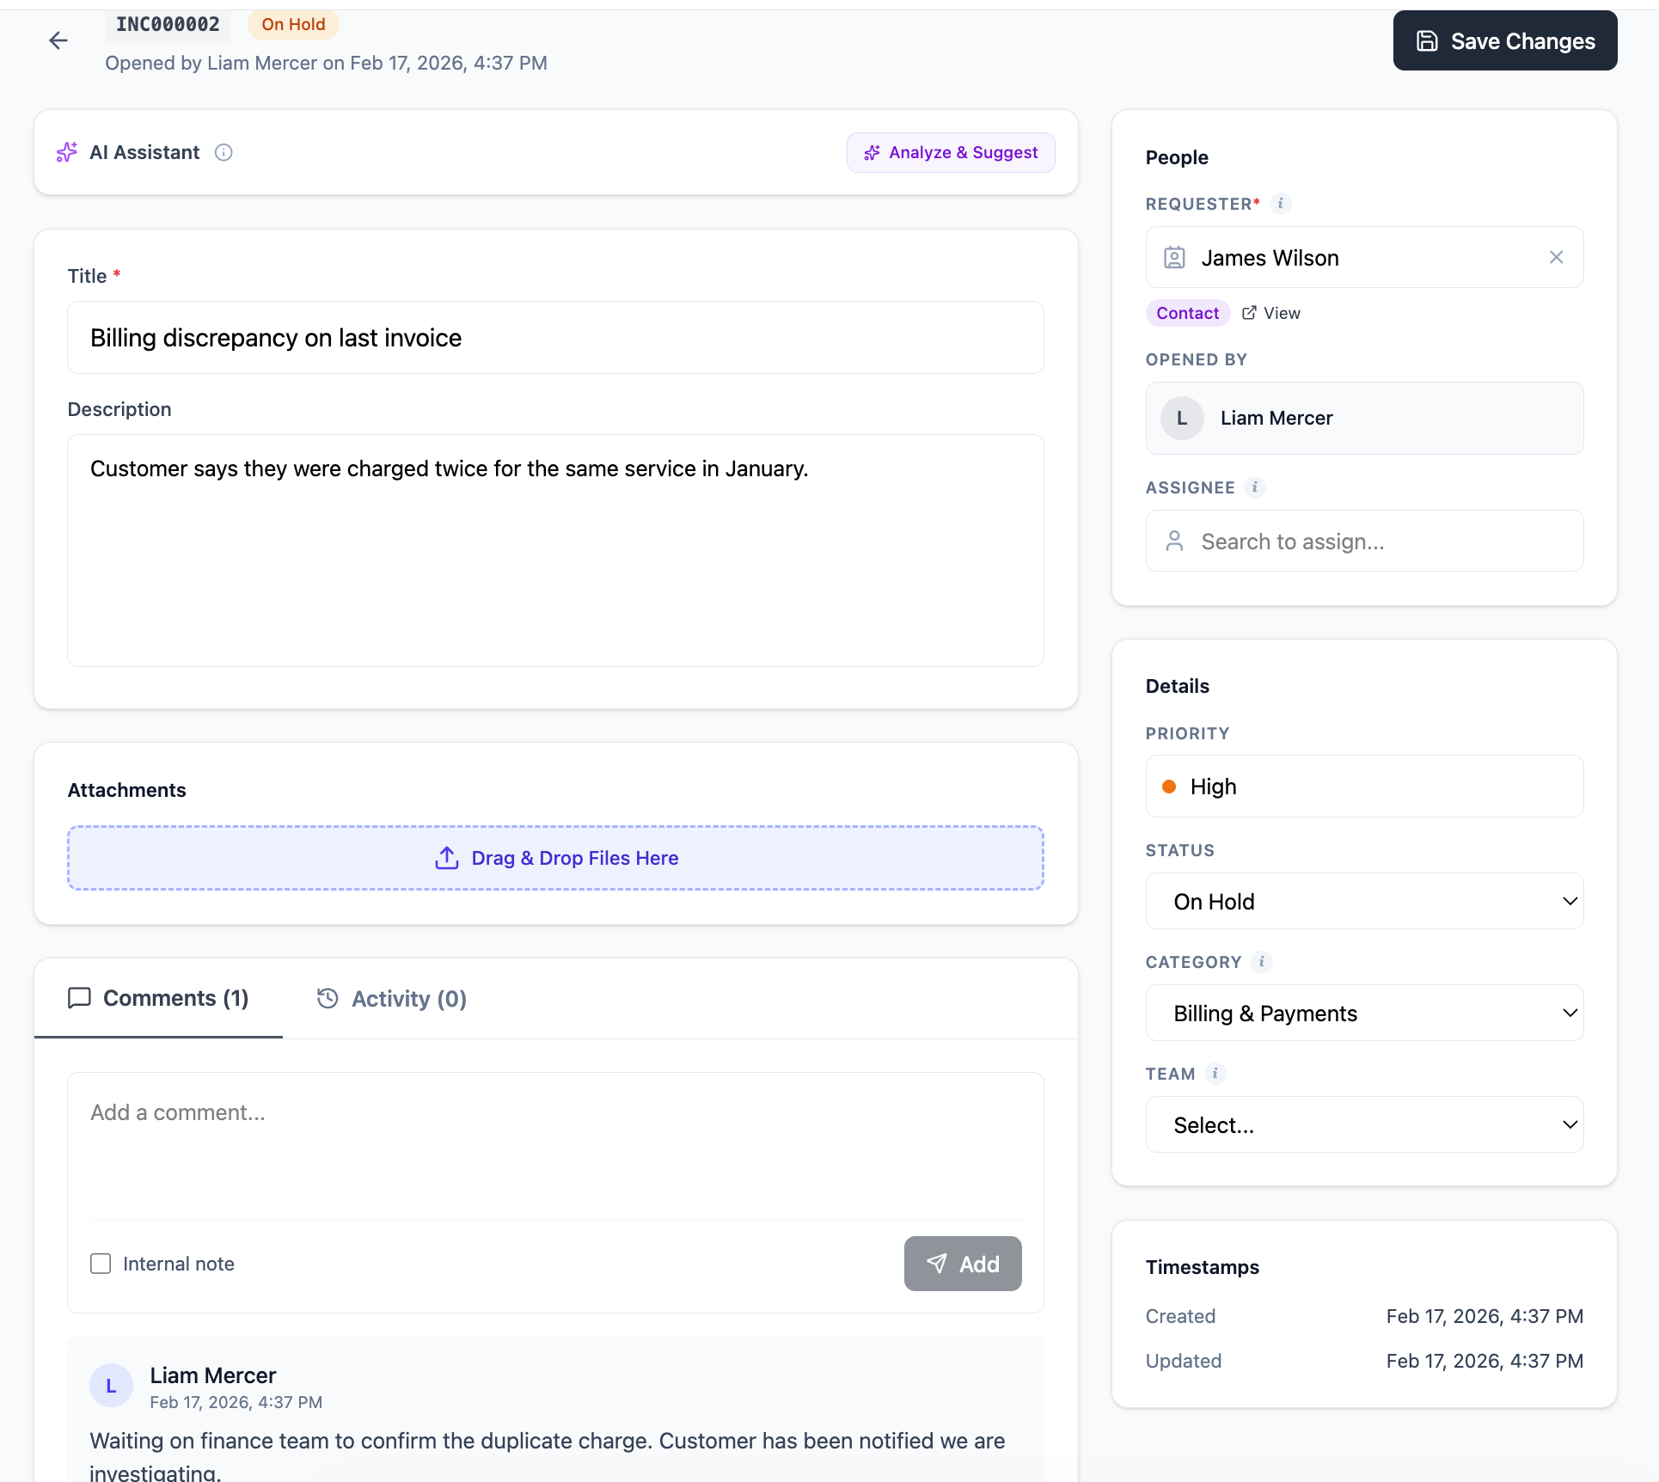Click Save Changes

(x=1504, y=40)
